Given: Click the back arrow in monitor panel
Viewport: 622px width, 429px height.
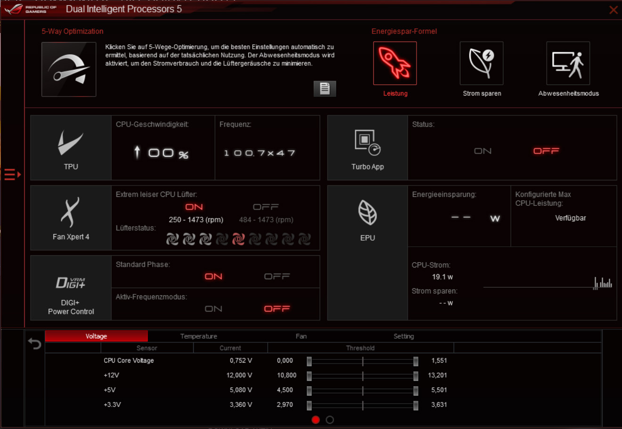Looking at the screenshot, I should pos(35,344).
